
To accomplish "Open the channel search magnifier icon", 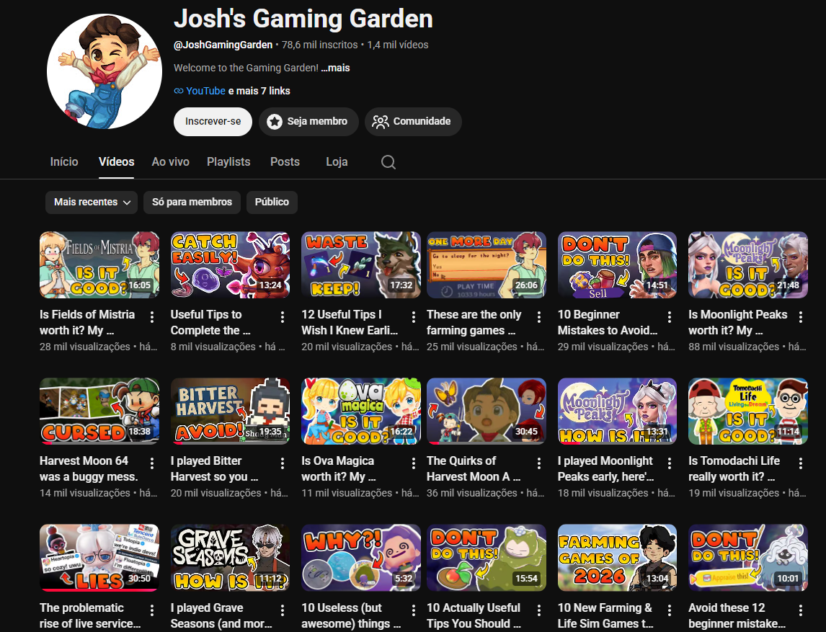I will (x=388, y=161).
